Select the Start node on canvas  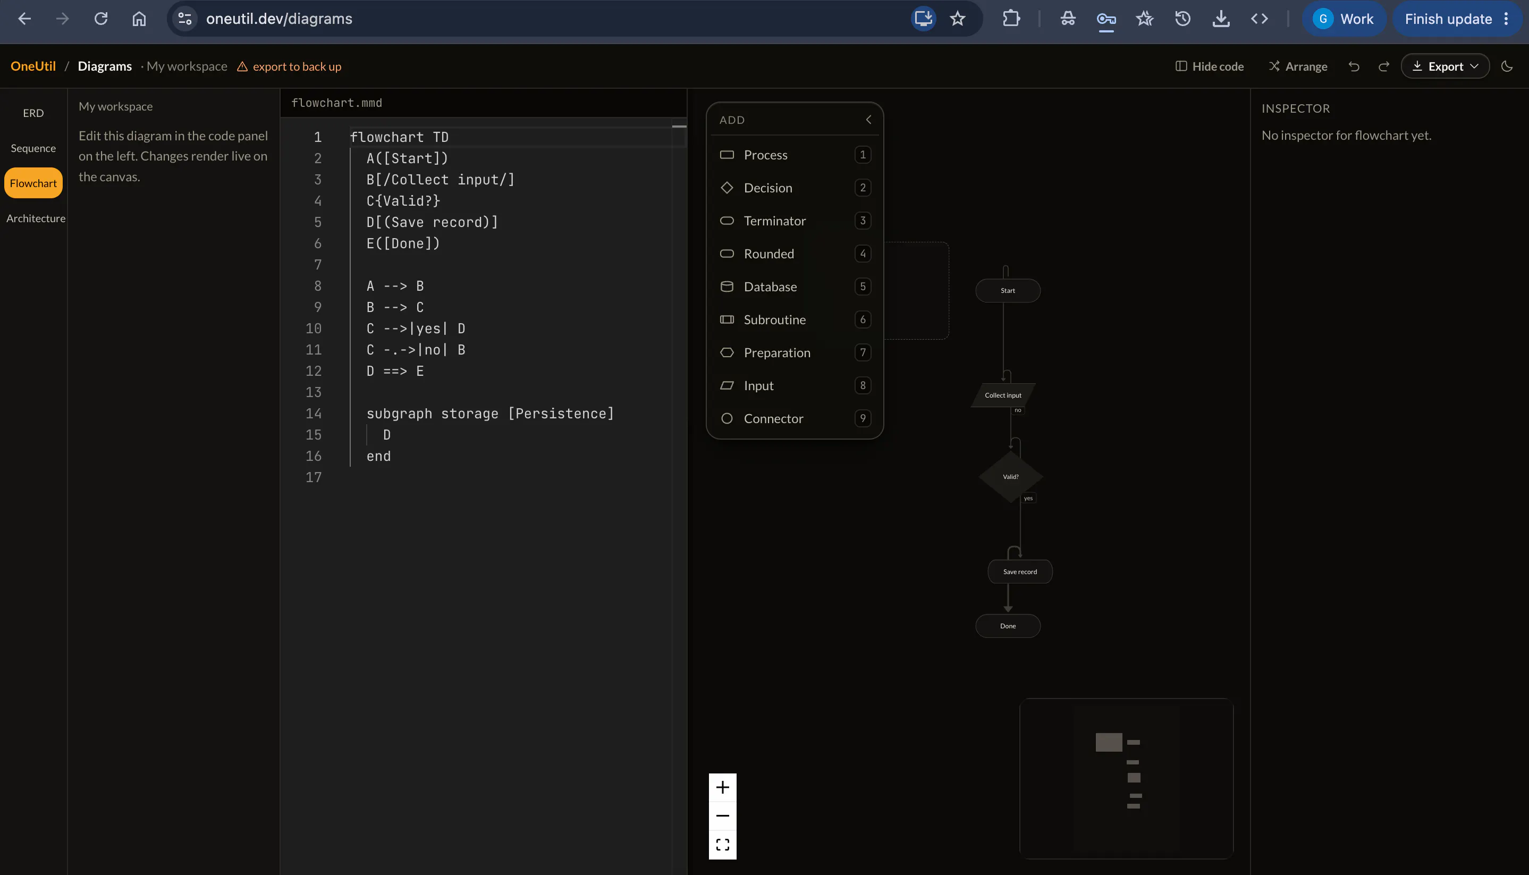click(1008, 290)
